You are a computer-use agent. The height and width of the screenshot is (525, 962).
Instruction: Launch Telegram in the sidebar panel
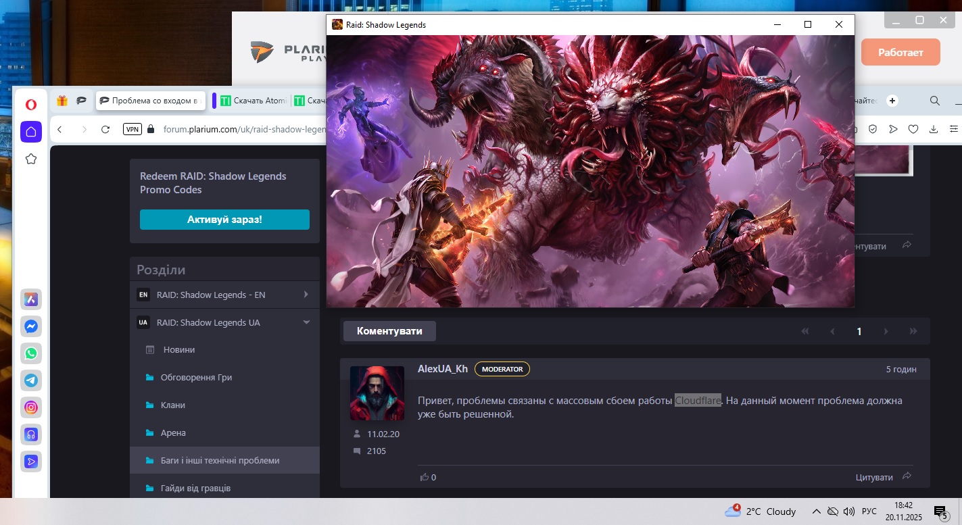pos(31,380)
